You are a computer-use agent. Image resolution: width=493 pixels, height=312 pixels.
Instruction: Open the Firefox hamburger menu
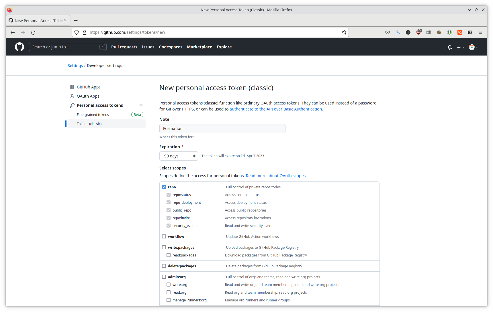[x=480, y=32]
